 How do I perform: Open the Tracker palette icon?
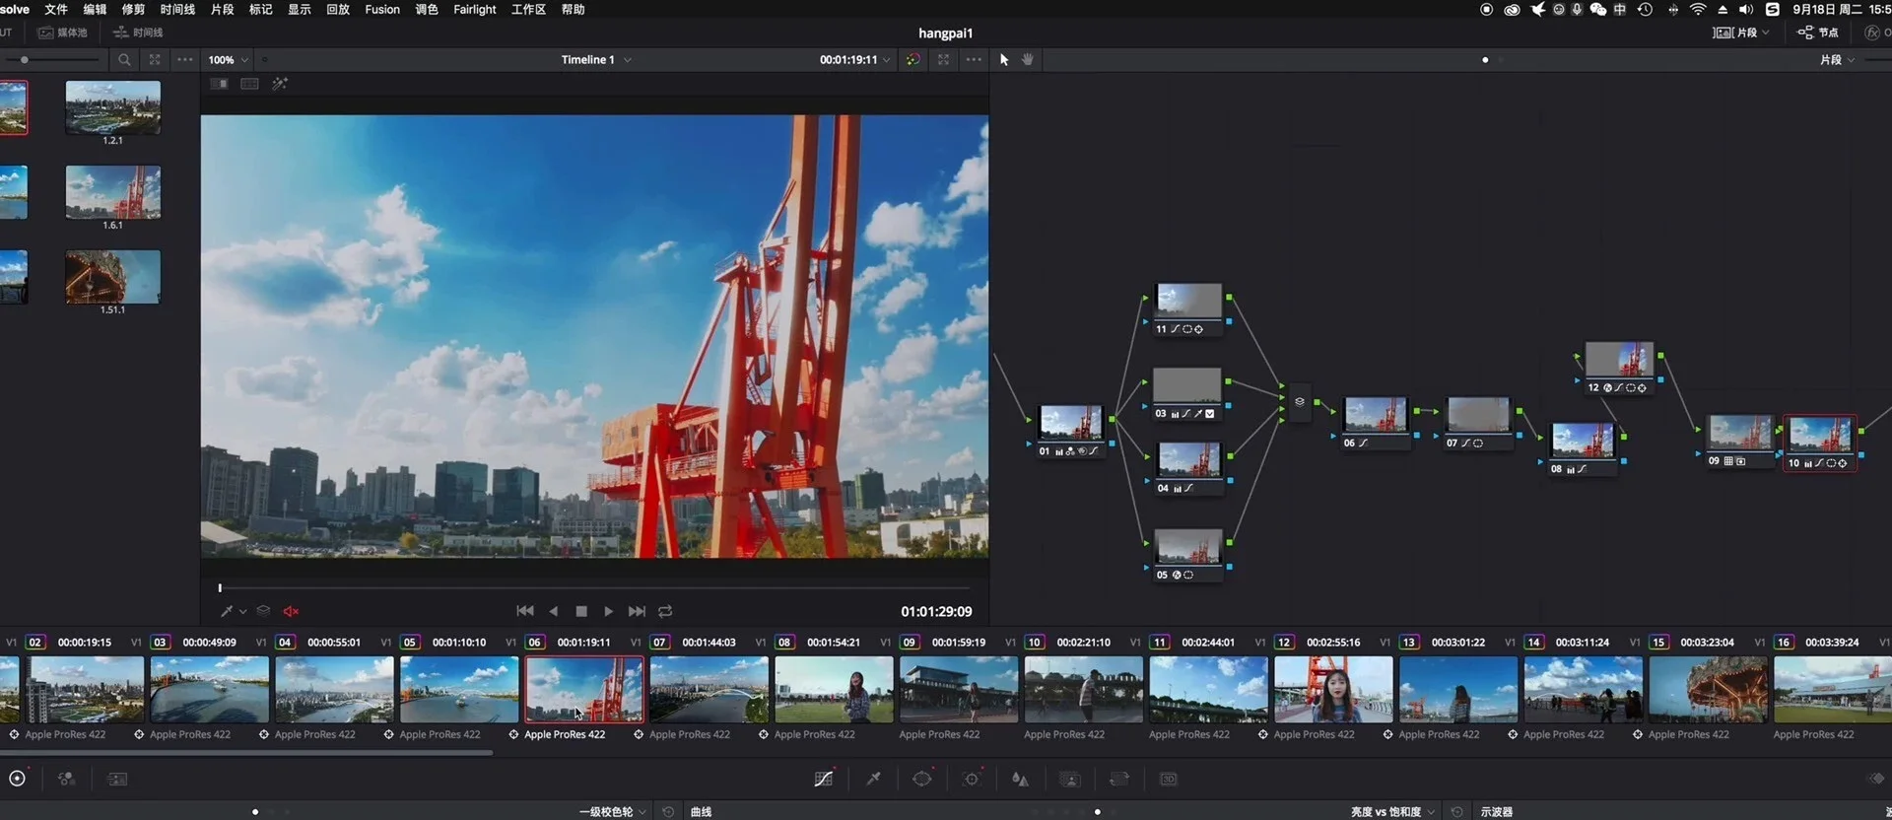[972, 779]
